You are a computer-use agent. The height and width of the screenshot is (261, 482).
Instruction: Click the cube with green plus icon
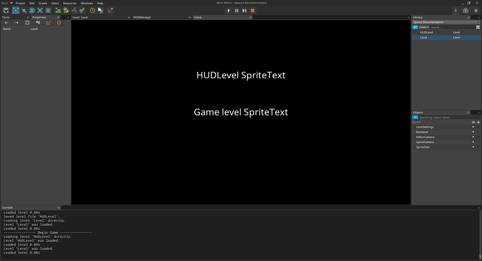click(82, 10)
